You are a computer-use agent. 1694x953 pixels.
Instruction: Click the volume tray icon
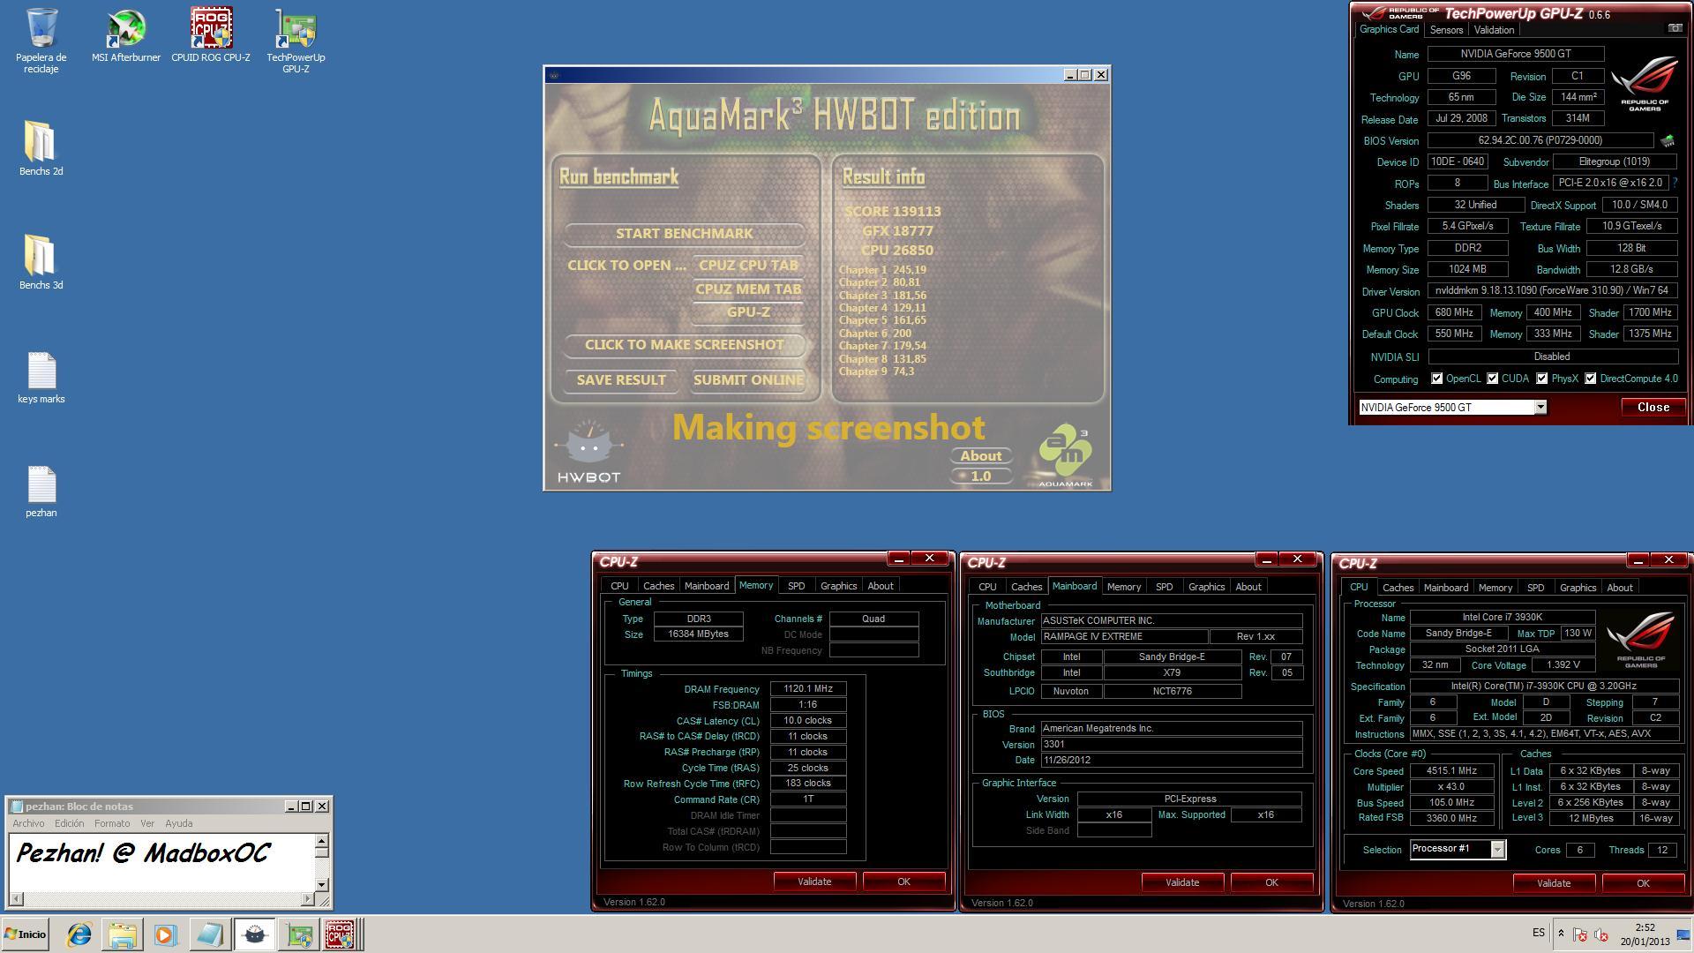[x=1601, y=934]
